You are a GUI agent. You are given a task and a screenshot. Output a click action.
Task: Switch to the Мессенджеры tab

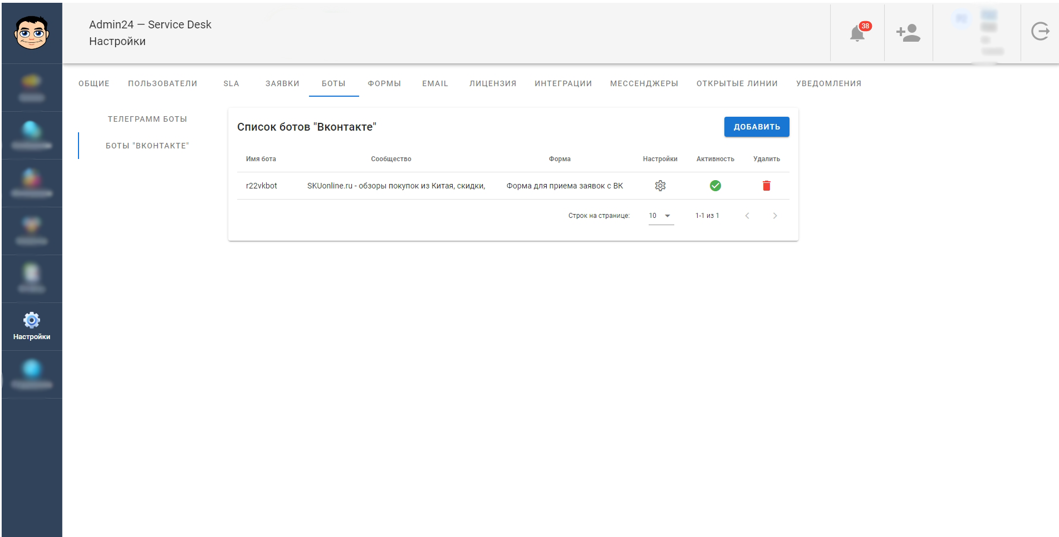(644, 83)
